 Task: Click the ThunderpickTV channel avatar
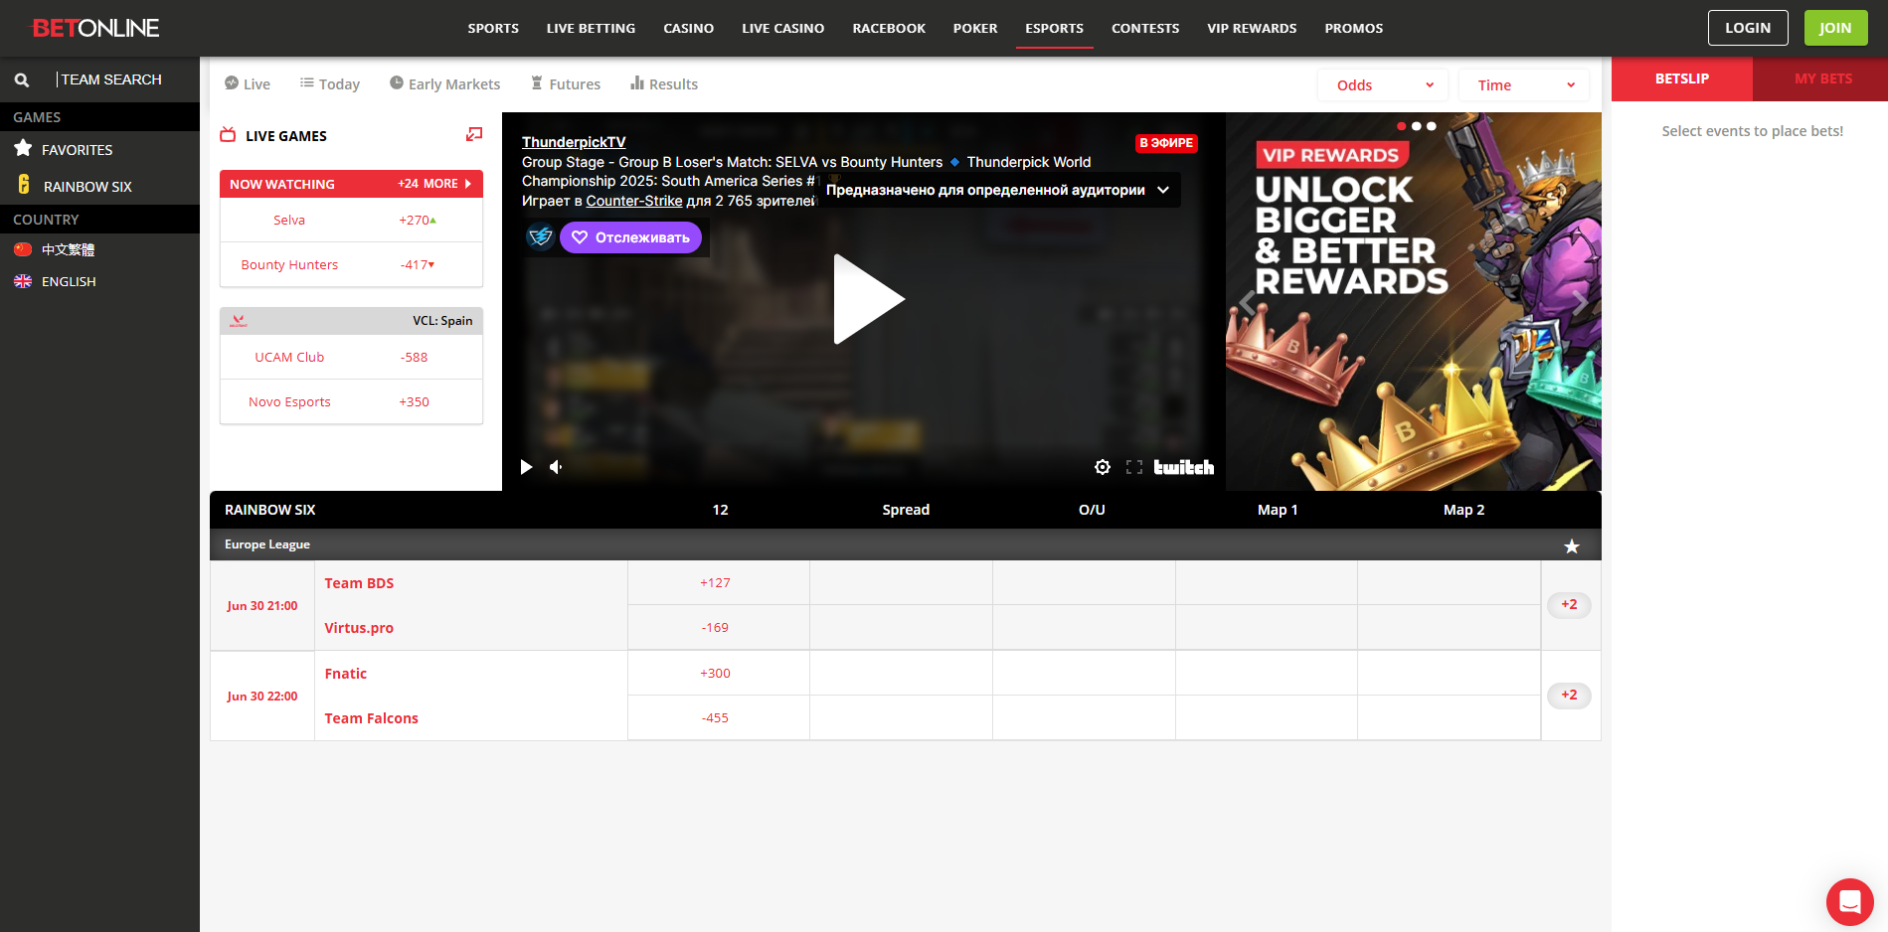point(540,236)
